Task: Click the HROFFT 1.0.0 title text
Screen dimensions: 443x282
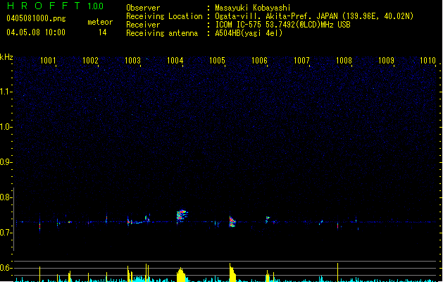Action: [x=55, y=6]
